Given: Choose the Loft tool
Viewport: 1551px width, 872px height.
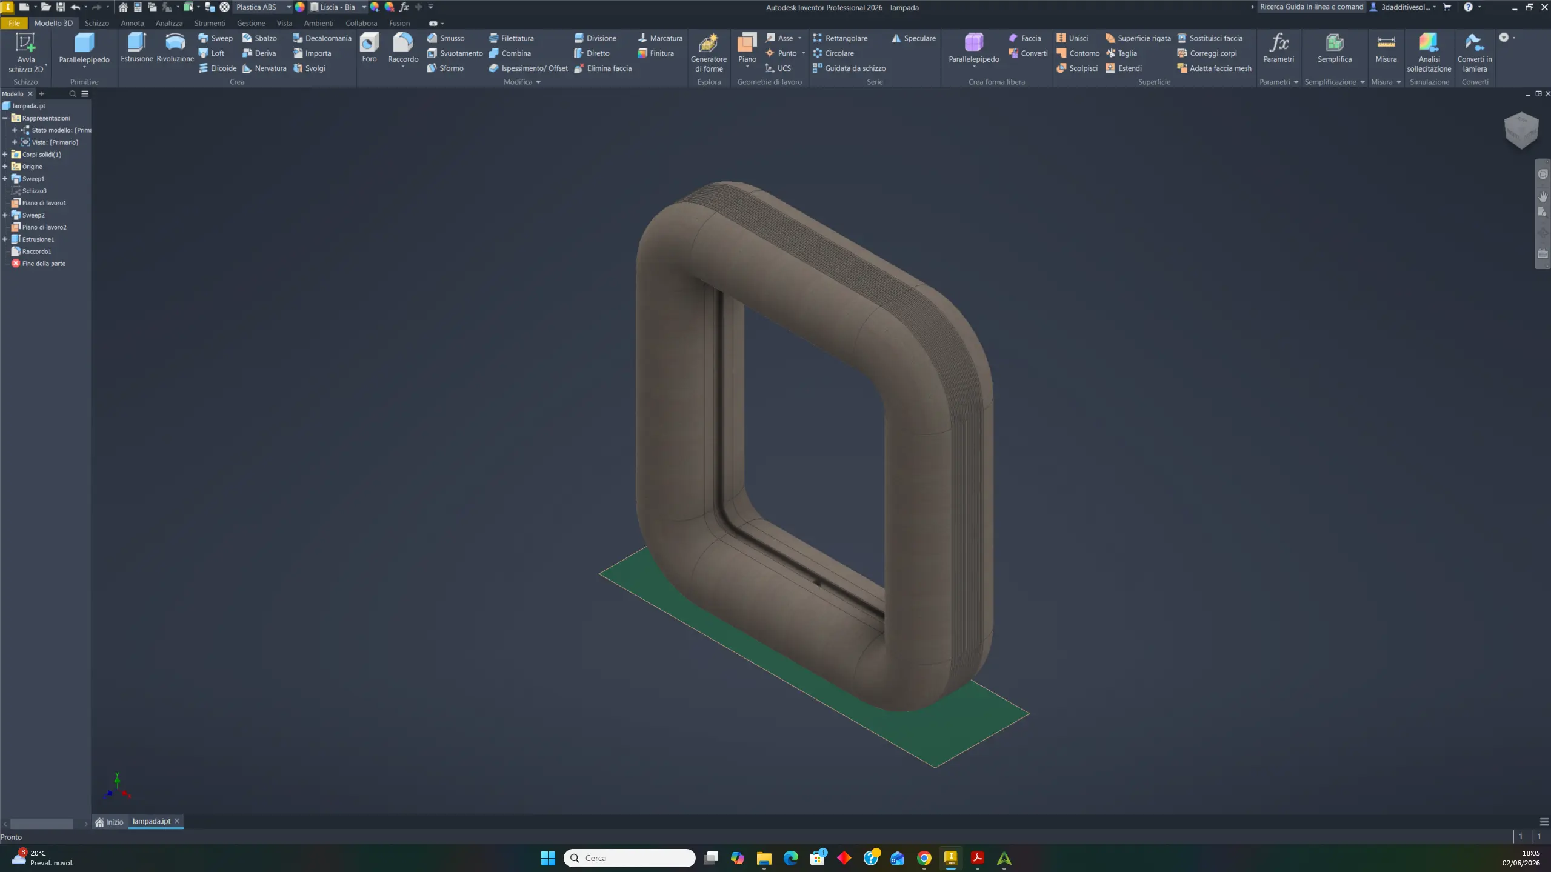Looking at the screenshot, I should [212, 53].
